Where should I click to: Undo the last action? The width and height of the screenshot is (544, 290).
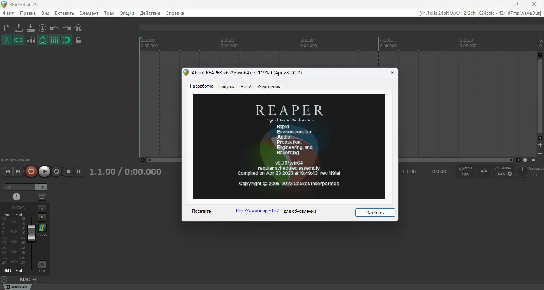[54, 28]
